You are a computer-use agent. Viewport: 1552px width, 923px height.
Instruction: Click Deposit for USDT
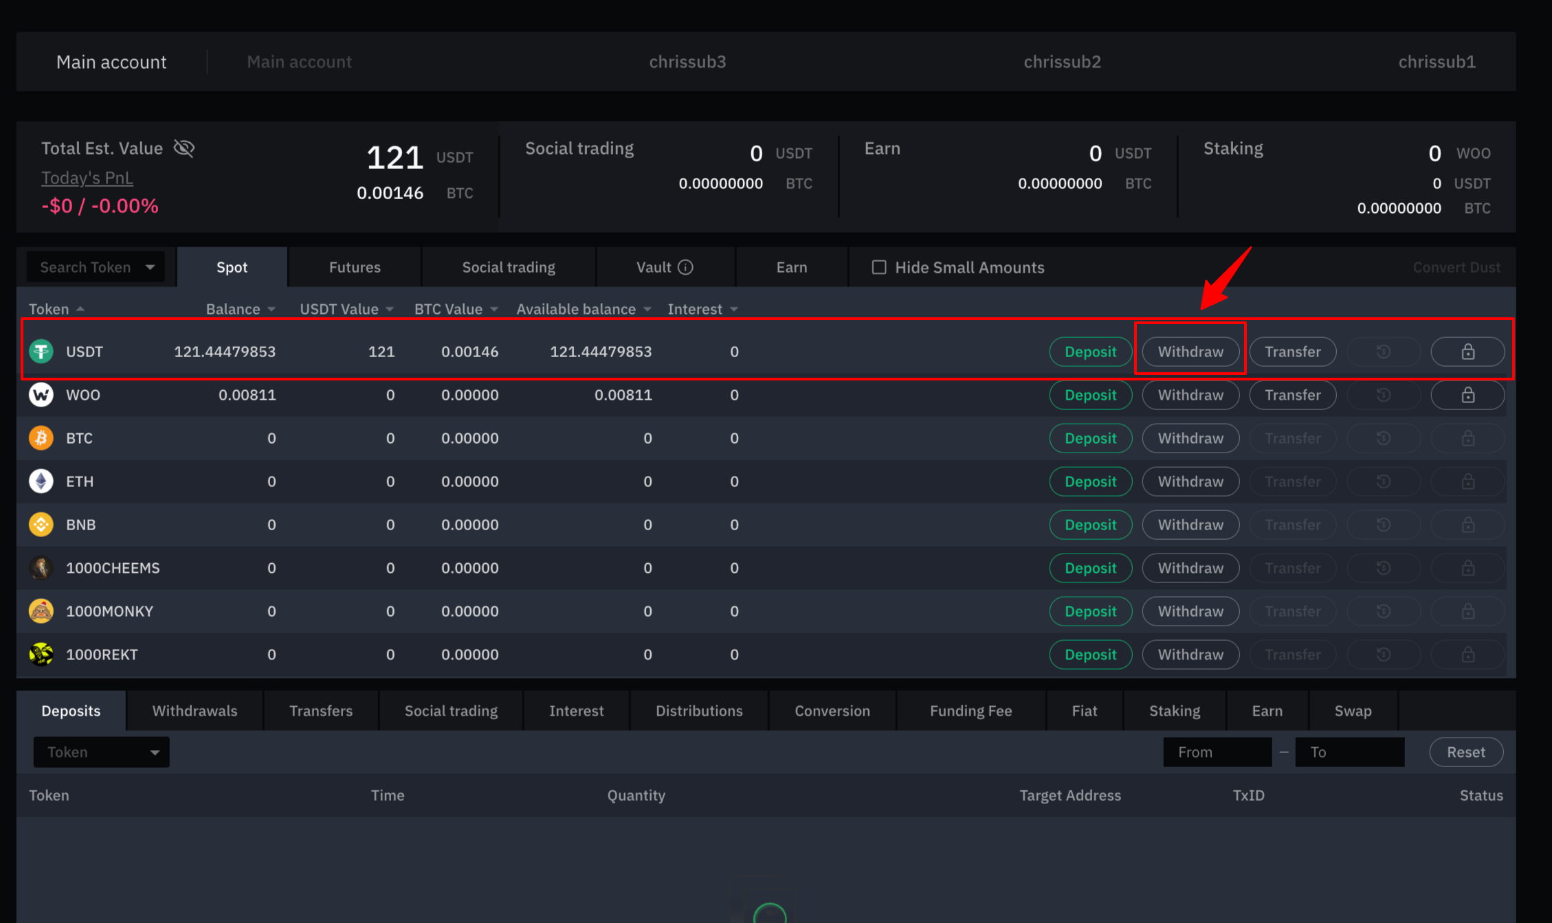[1090, 352]
